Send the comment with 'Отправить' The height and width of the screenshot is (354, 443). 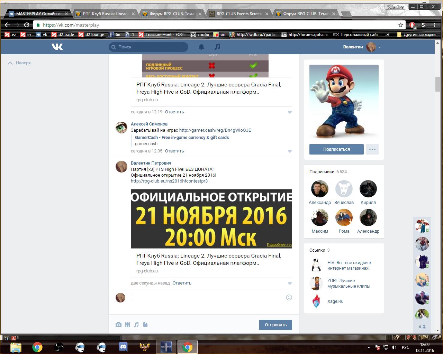(275, 325)
